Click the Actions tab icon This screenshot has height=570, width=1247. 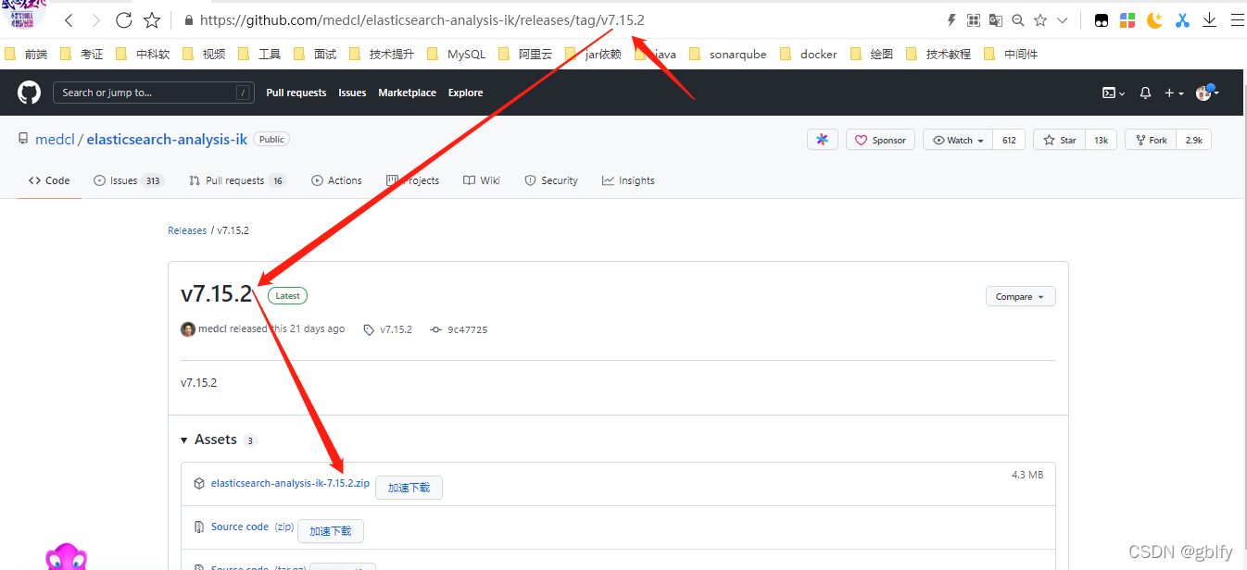click(315, 180)
